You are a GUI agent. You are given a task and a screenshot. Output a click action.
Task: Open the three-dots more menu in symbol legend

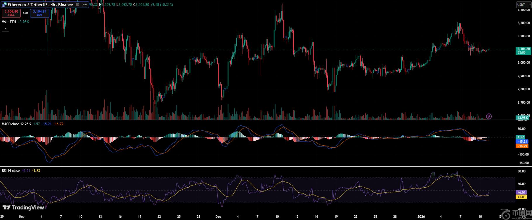[85, 5]
